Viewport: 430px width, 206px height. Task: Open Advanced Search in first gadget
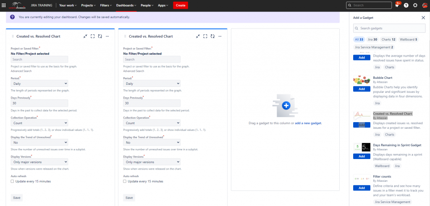(x=21, y=71)
